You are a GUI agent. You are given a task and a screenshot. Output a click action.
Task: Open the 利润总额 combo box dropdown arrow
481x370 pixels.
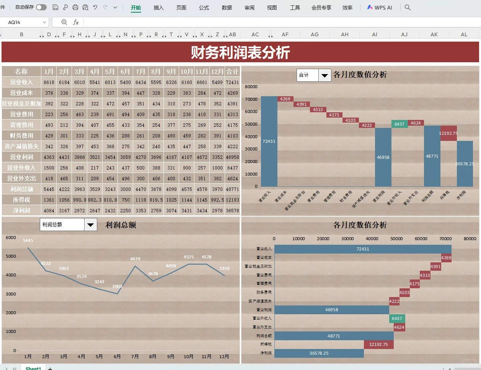point(90,225)
